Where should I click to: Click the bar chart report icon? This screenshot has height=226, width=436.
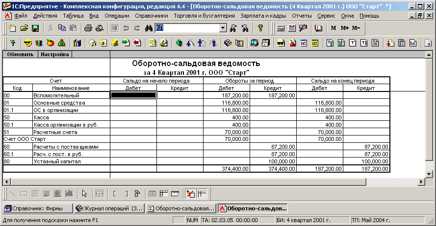413,43
